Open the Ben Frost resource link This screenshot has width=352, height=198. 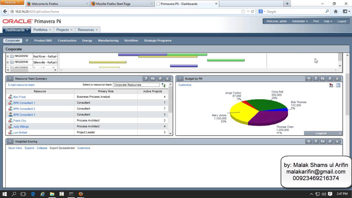(x=20, y=97)
